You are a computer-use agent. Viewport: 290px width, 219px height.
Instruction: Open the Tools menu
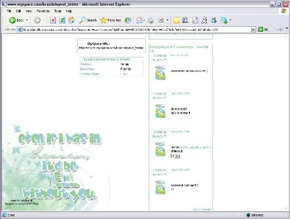pyautogui.click(x=57, y=11)
